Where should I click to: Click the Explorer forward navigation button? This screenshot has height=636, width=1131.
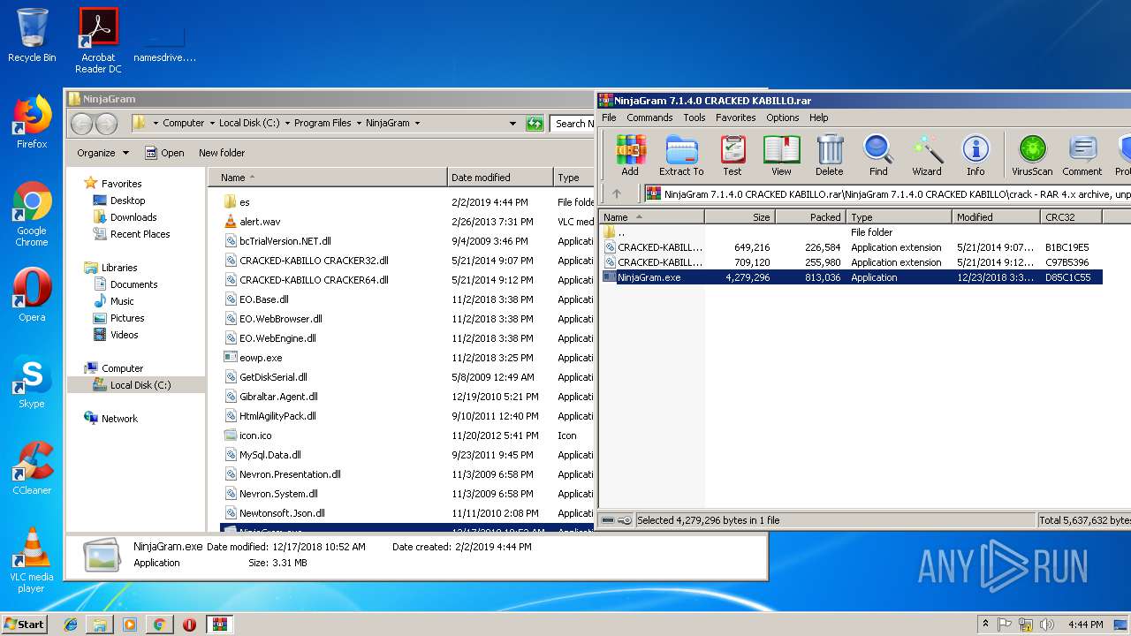106,124
